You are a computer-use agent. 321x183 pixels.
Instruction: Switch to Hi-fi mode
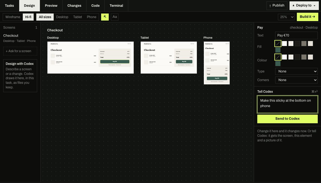click(28, 17)
